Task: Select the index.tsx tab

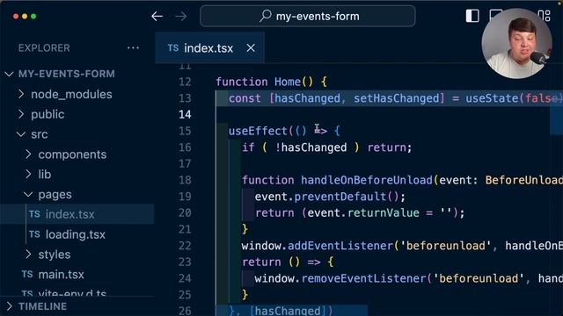Action: click(209, 48)
